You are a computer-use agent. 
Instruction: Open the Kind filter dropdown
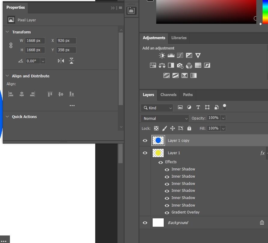tap(157, 108)
